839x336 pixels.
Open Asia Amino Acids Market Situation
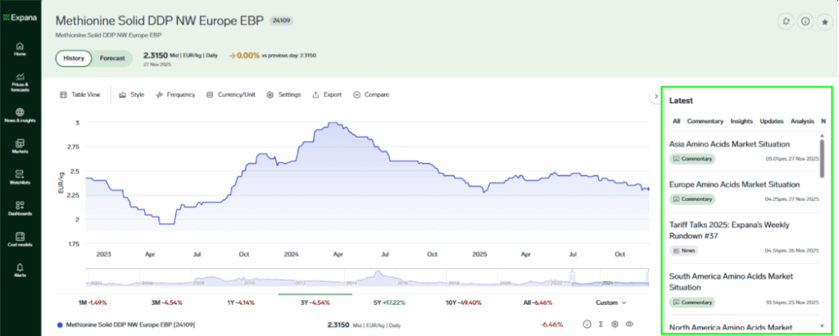[729, 144]
